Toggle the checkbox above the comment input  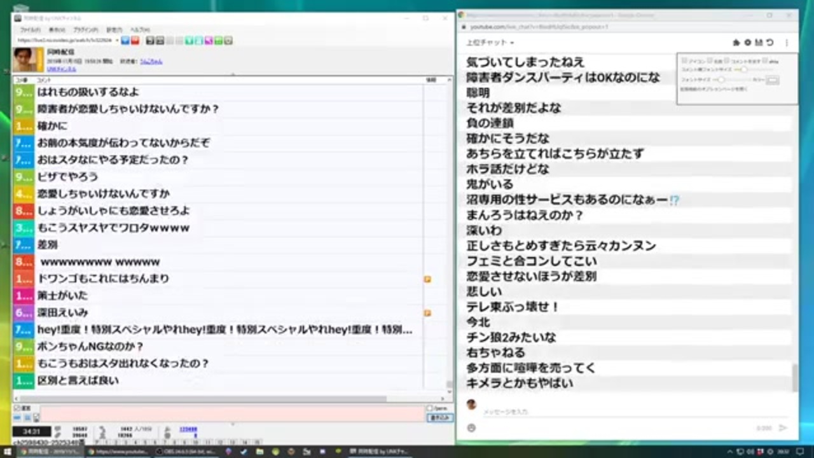(17, 408)
